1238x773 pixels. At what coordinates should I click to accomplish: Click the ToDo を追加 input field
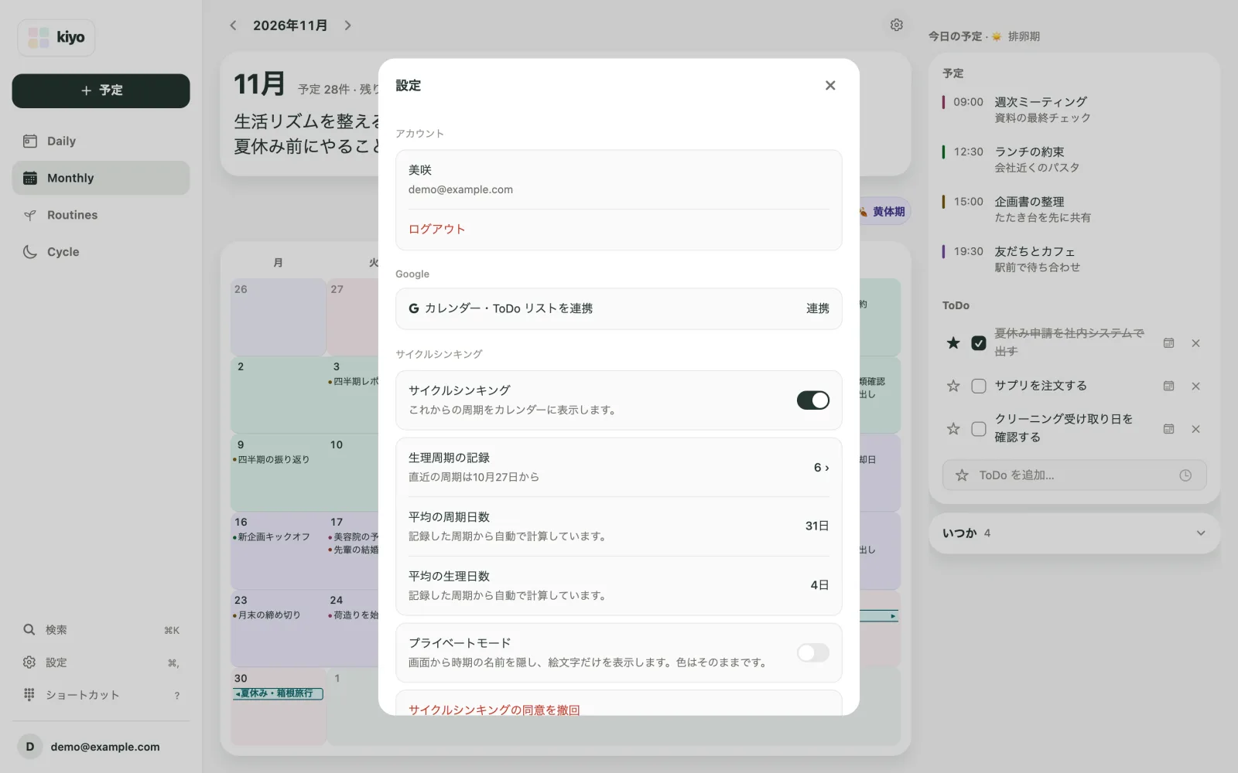1074,475
